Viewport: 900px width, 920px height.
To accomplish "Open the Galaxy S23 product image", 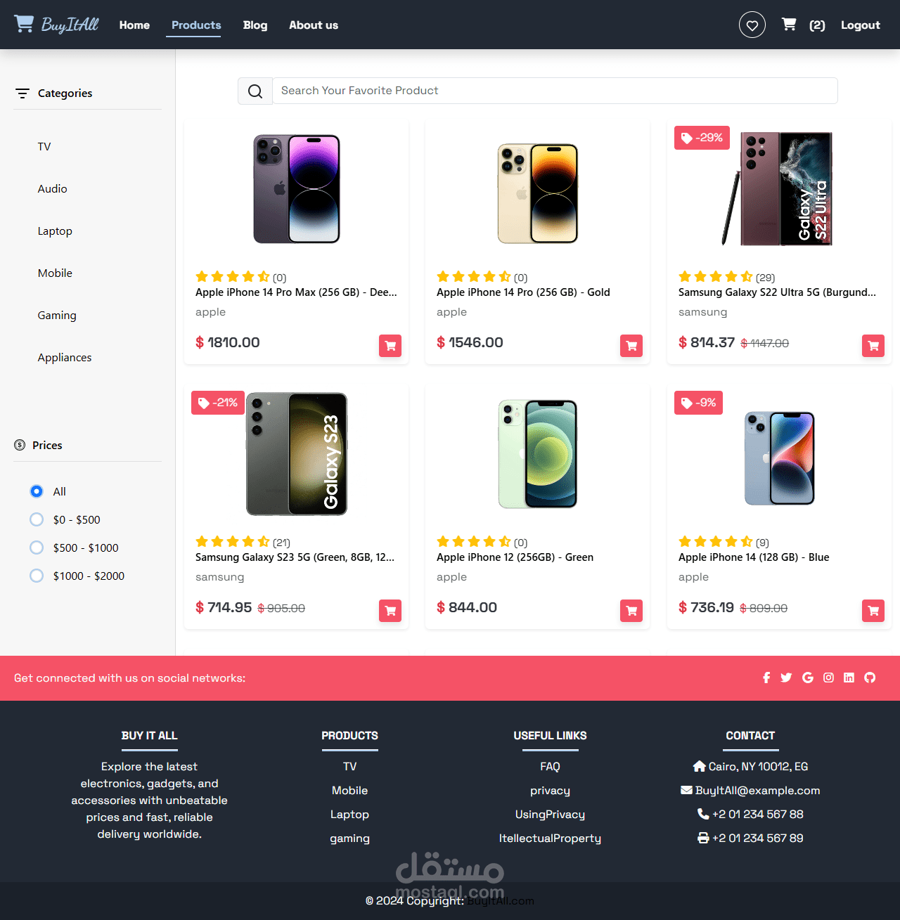I will pyautogui.click(x=297, y=454).
